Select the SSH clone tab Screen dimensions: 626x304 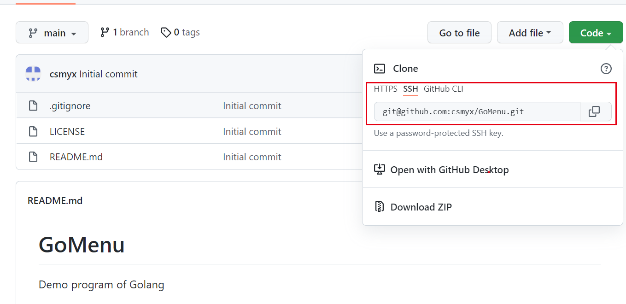[x=410, y=89]
